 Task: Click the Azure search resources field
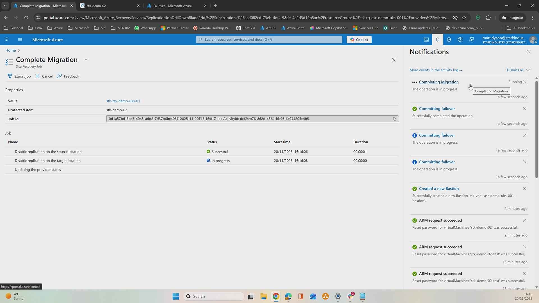[x=269, y=40]
